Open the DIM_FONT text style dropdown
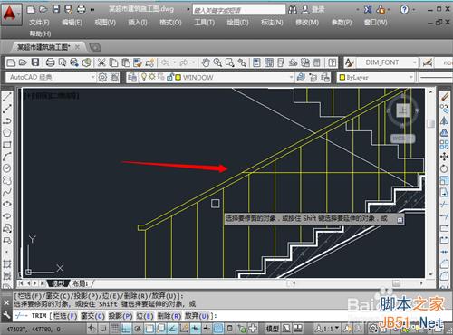 [x=414, y=62]
